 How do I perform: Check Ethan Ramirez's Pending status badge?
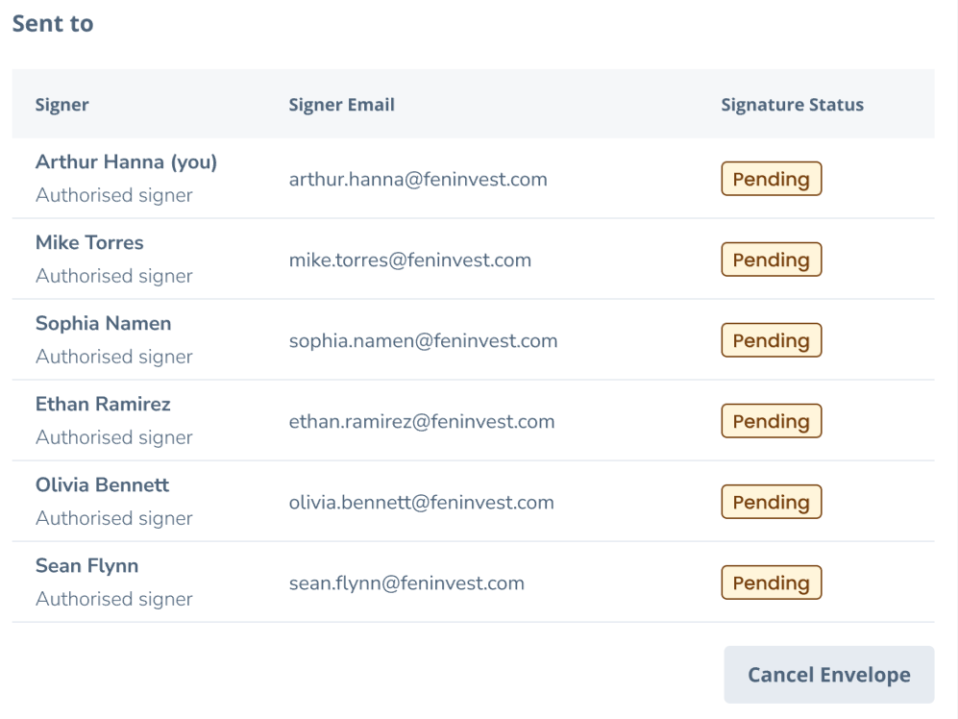click(x=771, y=422)
